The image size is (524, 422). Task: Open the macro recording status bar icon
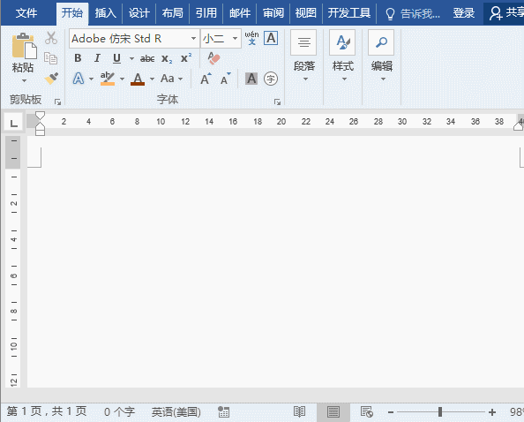pos(223,411)
